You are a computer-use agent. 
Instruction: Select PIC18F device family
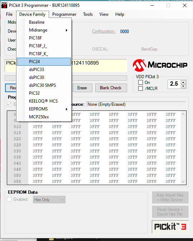44,38
